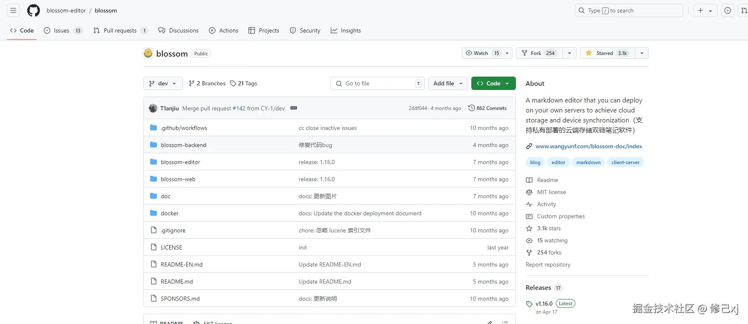
Task: Select the client-server topic tag
Action: [x=625, y=162]
